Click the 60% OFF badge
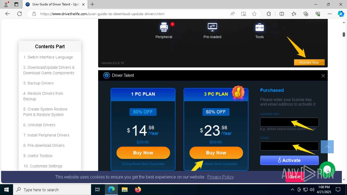The height and width of the screenshot is (195, 347). 216,112
